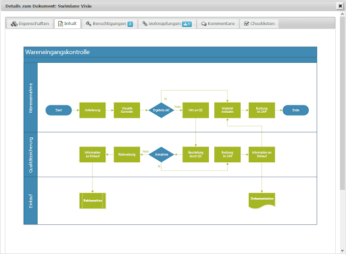
Task: Click the scrollbar up arrow
Action: pyautogui.click(x=343, y=14)
